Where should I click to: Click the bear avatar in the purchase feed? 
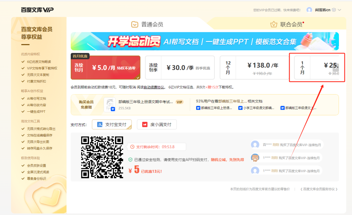[x=255, y=158]
